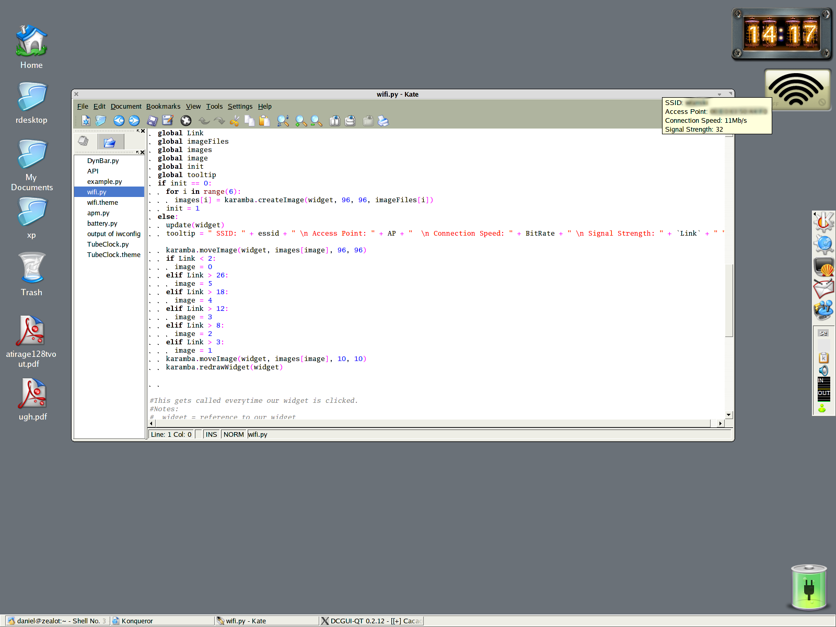Select TubeClock.theme in the document list
836x627 pixels.
(109, 255)
